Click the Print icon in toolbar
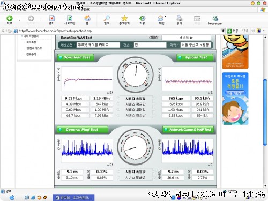 click(x=179, y=18)
